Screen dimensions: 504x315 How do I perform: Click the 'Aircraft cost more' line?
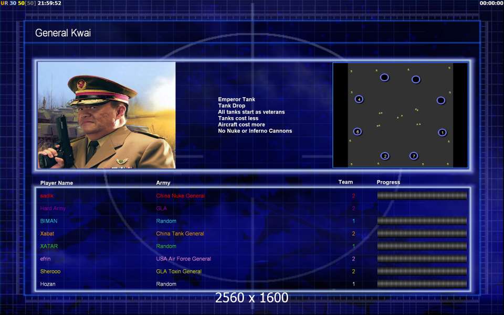tap(241, 124)
